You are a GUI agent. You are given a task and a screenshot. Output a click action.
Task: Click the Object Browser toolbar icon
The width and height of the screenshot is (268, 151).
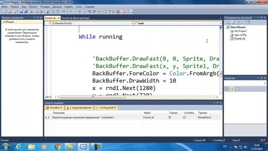[x=118, y=12]
